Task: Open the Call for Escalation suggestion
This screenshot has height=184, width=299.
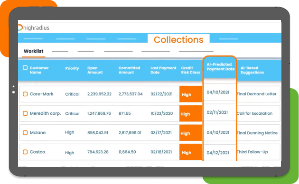Action: pos(255,113)
